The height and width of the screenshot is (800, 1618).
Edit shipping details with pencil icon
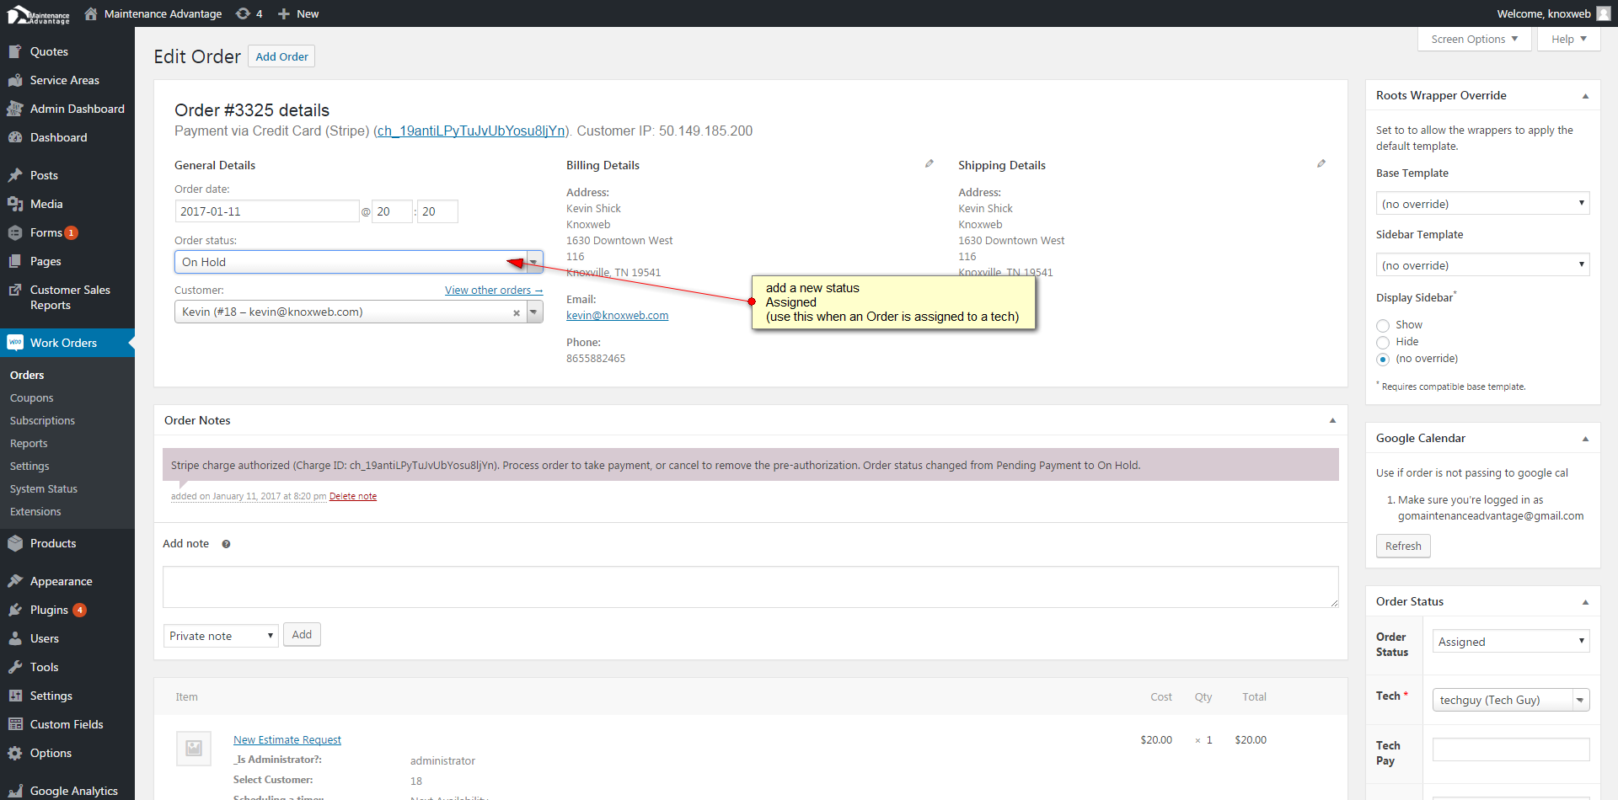tap(1321, 163)
